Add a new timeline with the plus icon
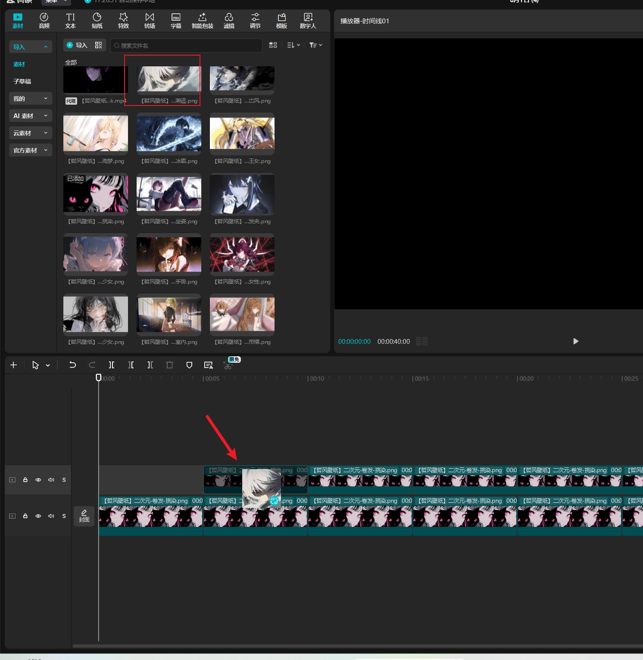 click(14, 365)
